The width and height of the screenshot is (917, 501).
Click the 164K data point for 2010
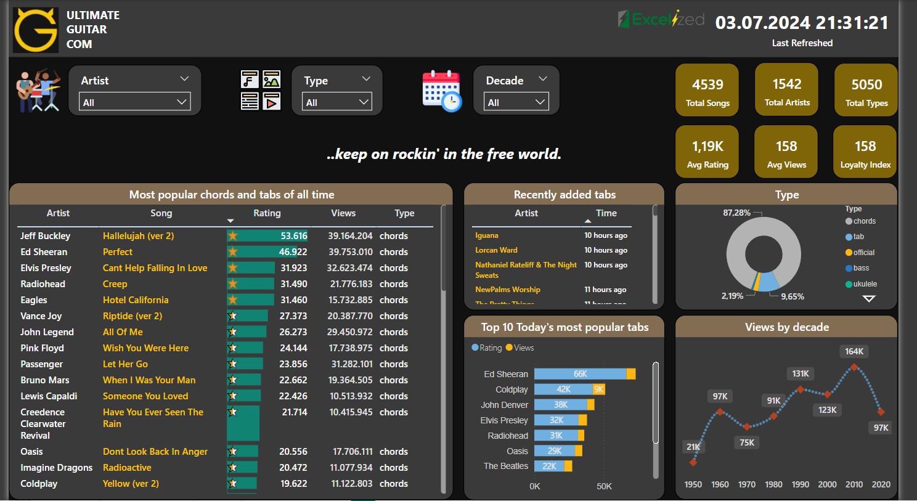pos(854,367)
